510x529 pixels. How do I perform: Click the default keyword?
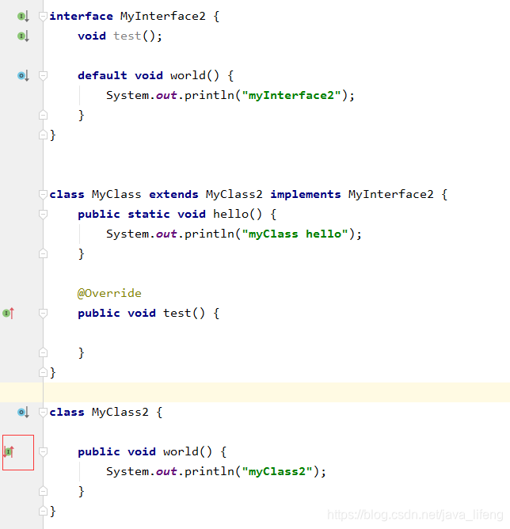tap(102, 75)
